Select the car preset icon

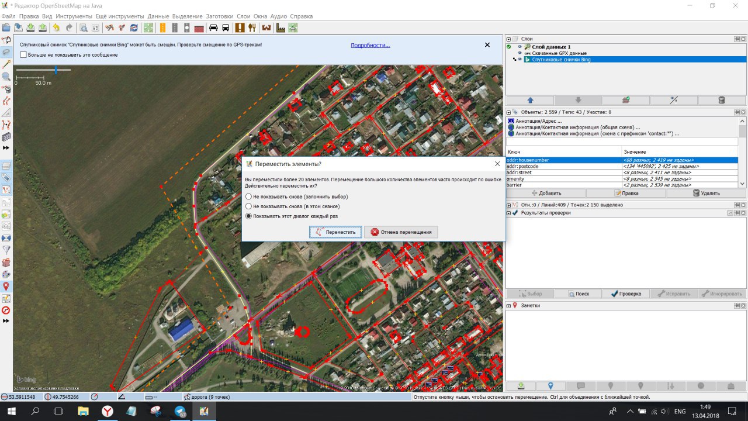tap(213, 27)
